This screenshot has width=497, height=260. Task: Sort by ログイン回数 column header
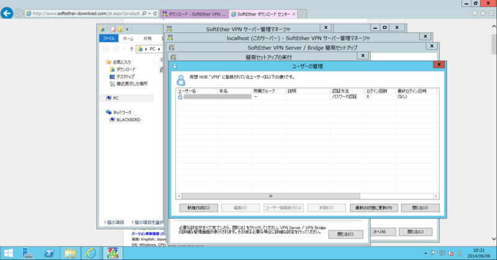pyautogui.click(x=380, y=91)
